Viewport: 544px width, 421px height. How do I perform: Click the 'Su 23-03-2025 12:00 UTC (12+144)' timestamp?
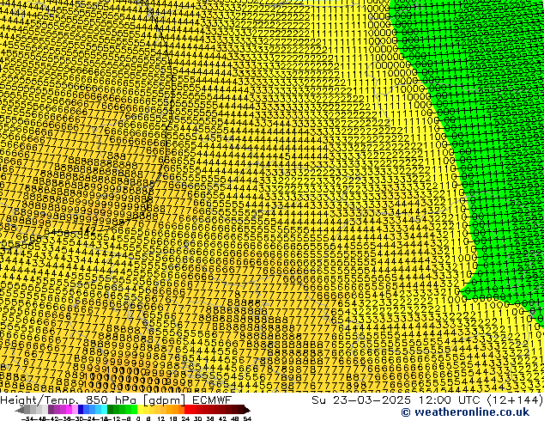(x=427, y=400)
